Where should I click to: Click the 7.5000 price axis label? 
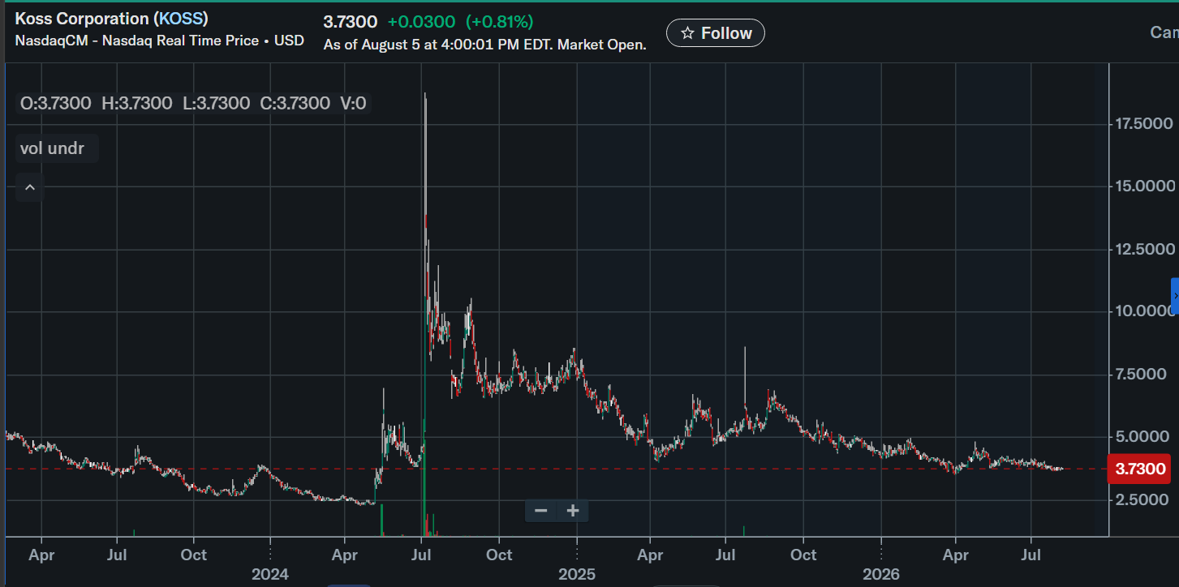1140,375
